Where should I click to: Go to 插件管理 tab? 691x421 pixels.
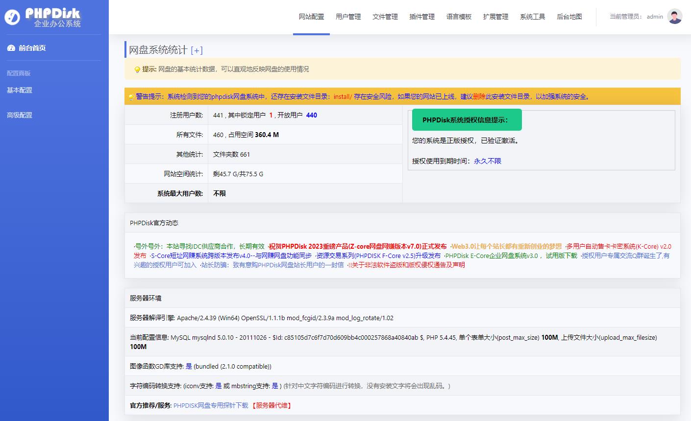422,17
